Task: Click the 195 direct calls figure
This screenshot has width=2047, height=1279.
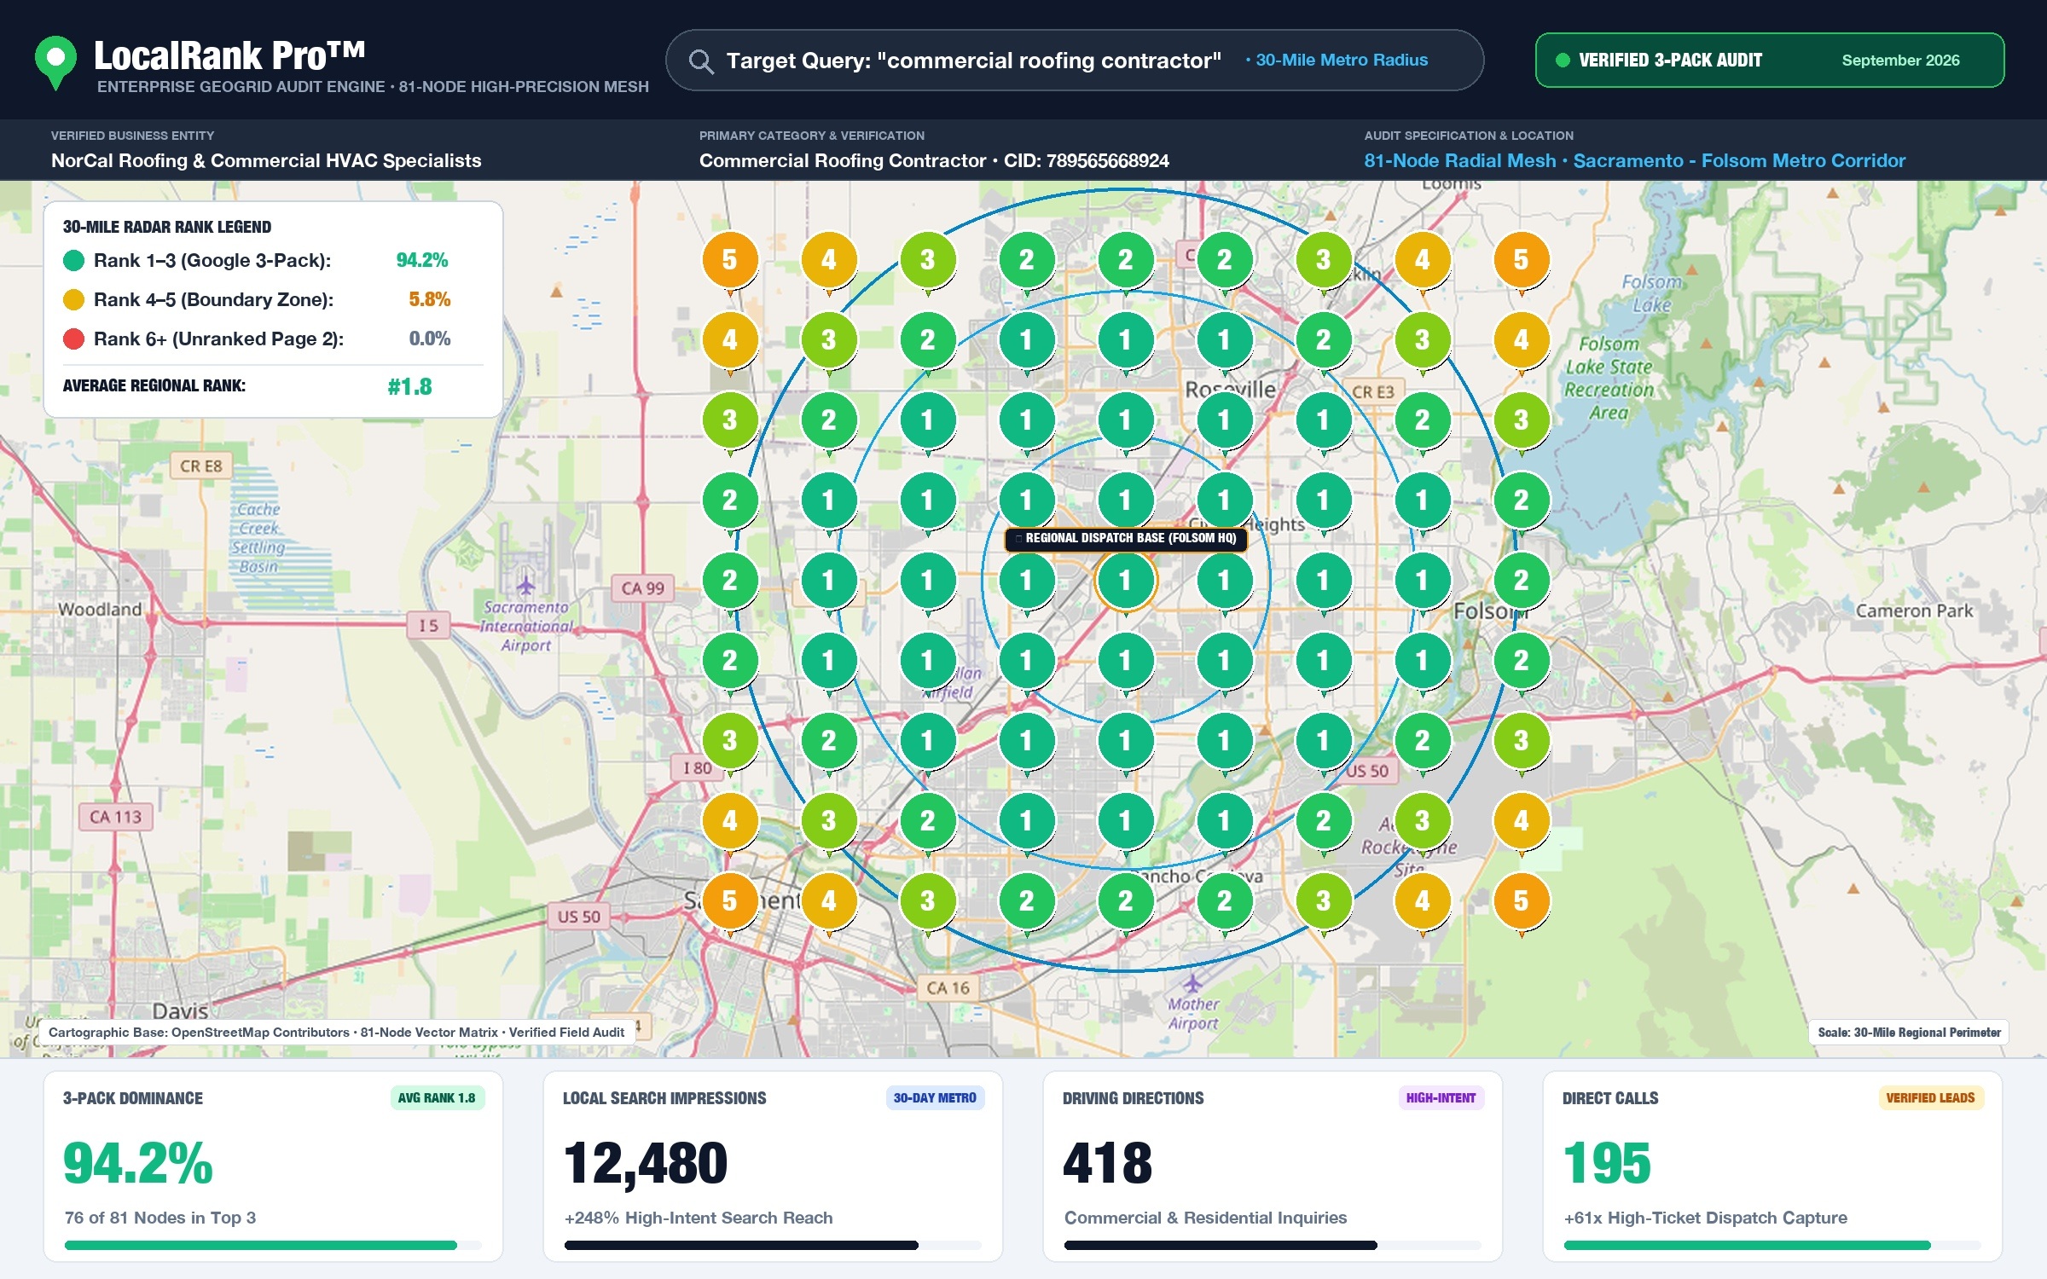Action: (x=1607, y=1164)
